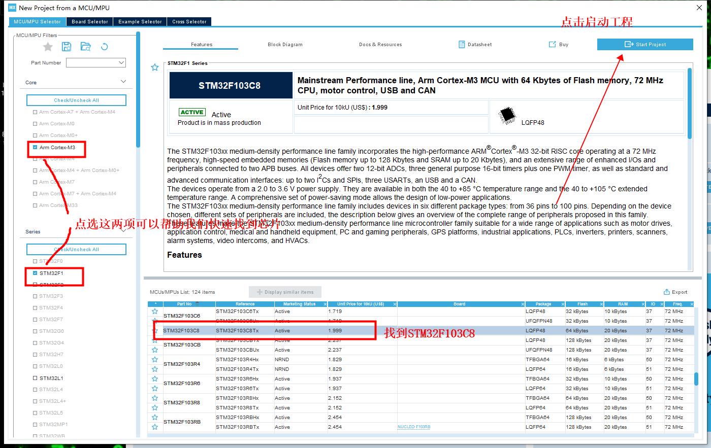
Task: Toggle the Arm Cortex-M7 + Arm Cortex-M4 checkbox
Action: [35, 193]
